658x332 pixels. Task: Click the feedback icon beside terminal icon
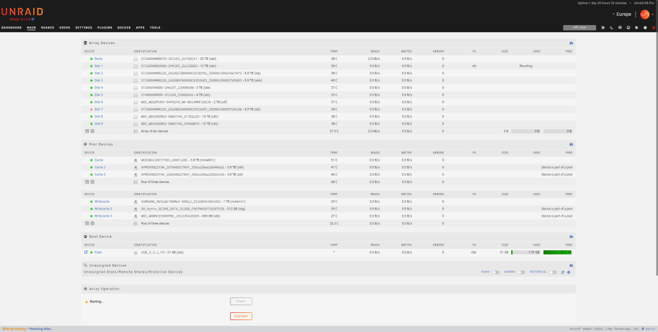pos(620,28)
